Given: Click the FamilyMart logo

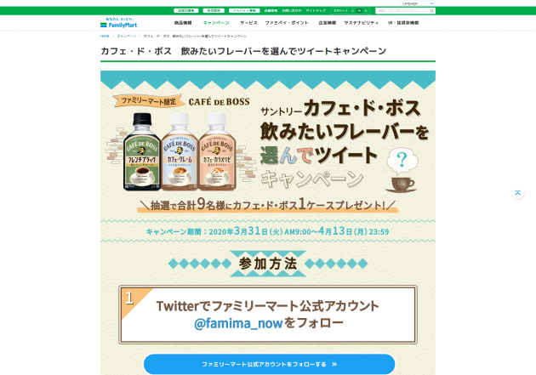Looking at the screenshot, I should [x=118, y=23].
